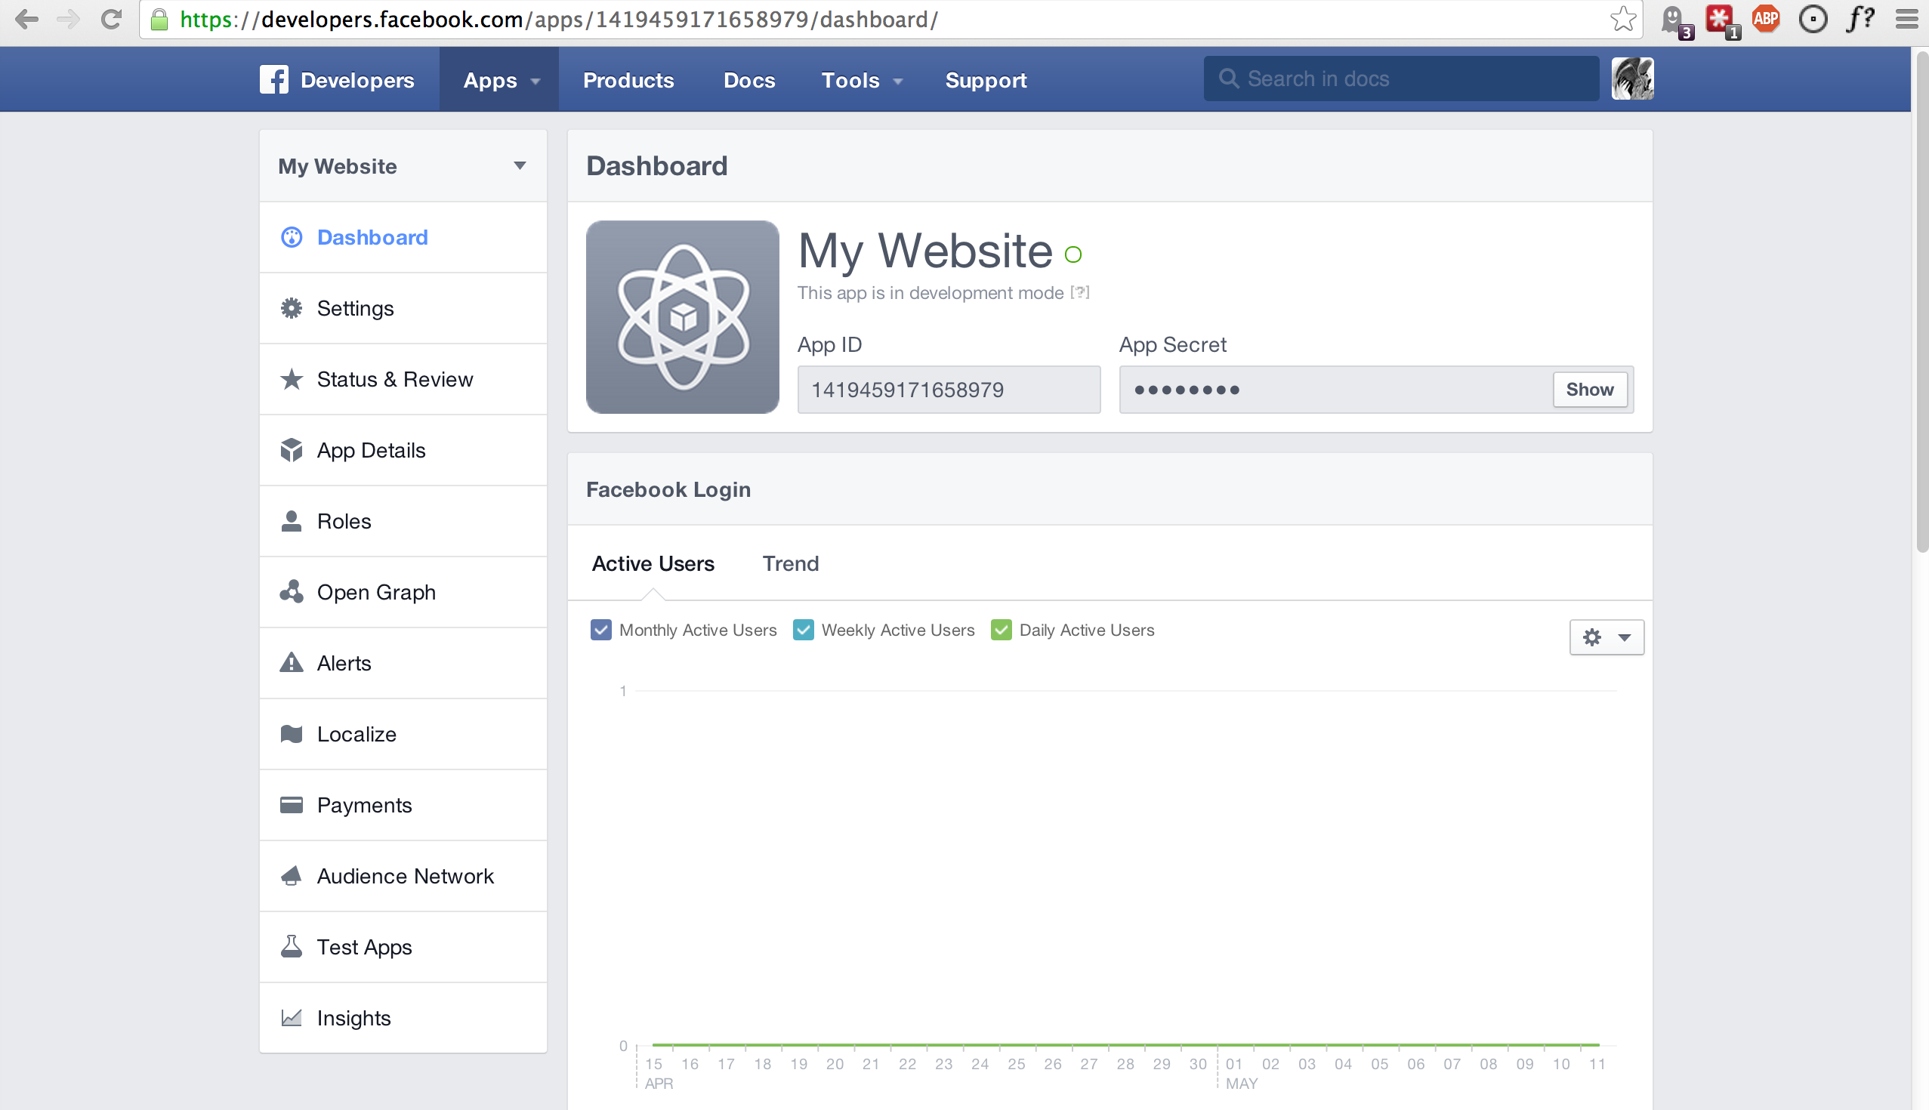Click the Insights chart icon

(293, 1017)
